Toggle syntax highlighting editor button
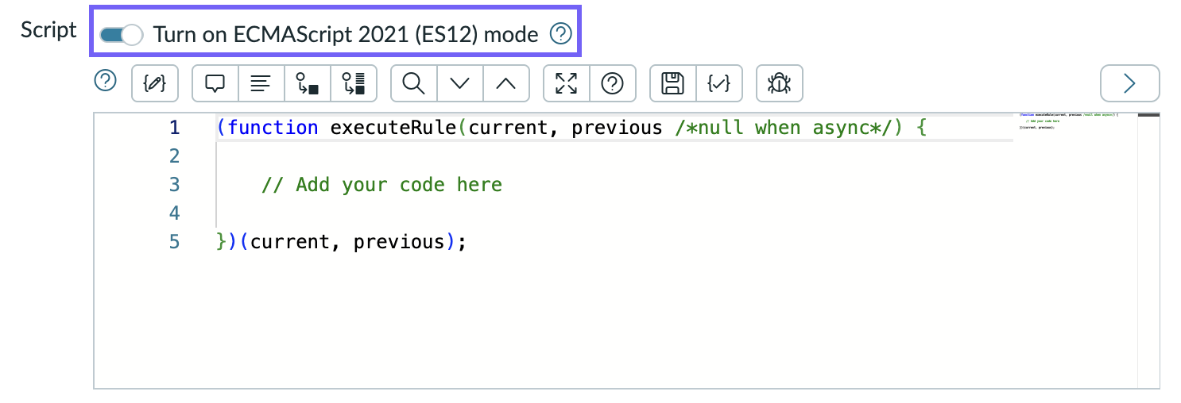This screenshot has width=1181, height=403. click(x=154, y=83)
